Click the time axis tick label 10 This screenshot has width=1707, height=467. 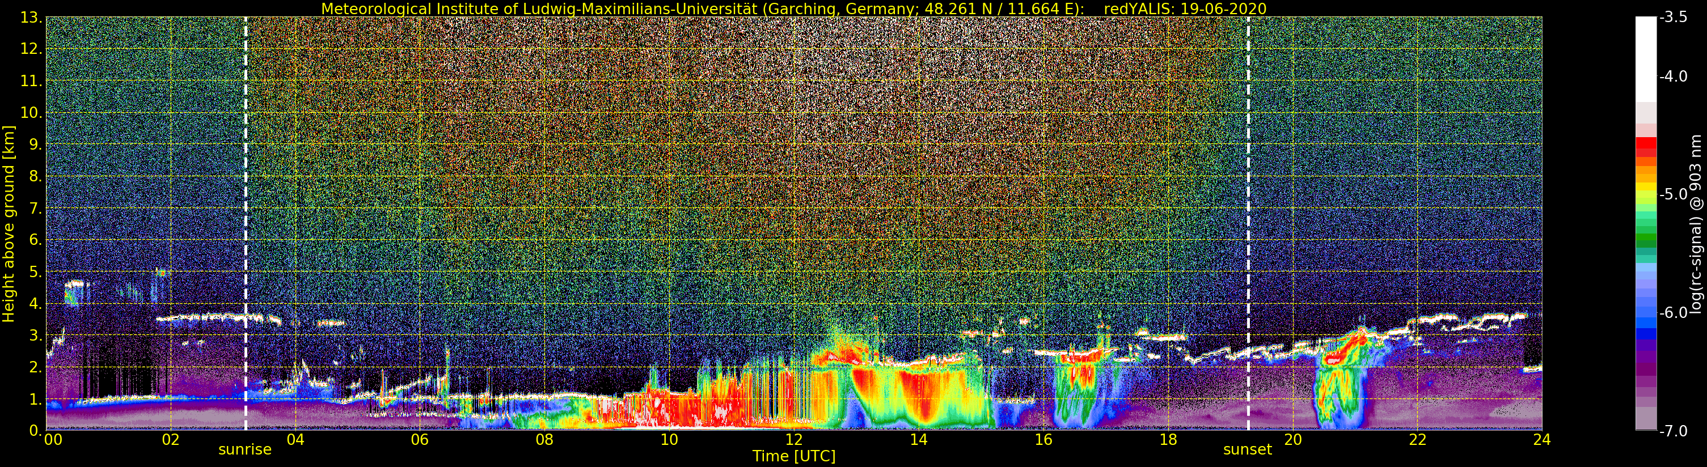click(669, 440)
